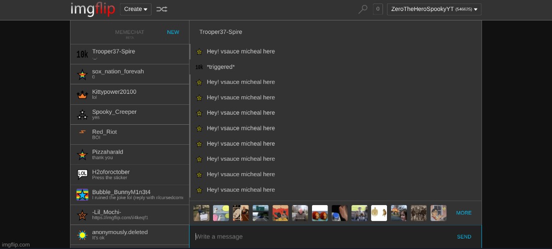
Task: Click Red_Riot's small orange badge icon
Action: [82, 132]
